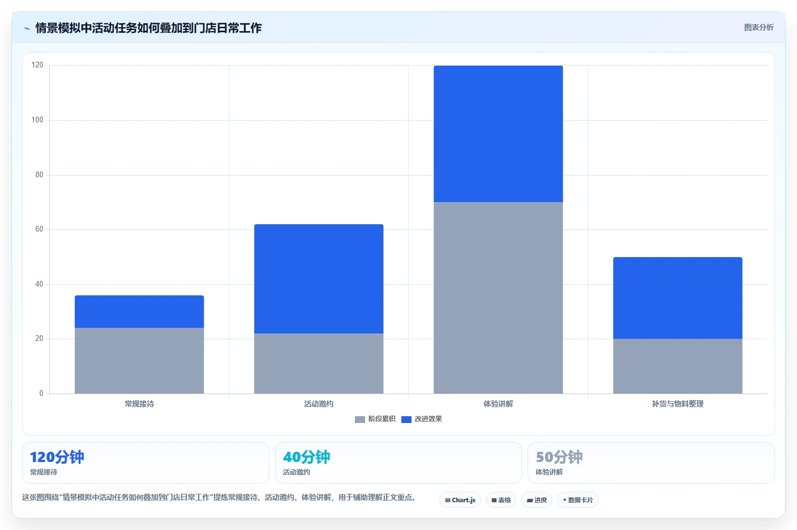Click the 常规接待 x-axis label
This screenshot has height=530, width=797.
[139, 404]
